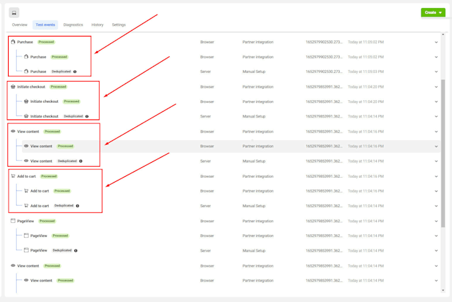Expand the Deduplicated Initiate checkout row chevron
Image resolution: width=452 pixels, height=302 pixels.
click(x=436, y=117)
